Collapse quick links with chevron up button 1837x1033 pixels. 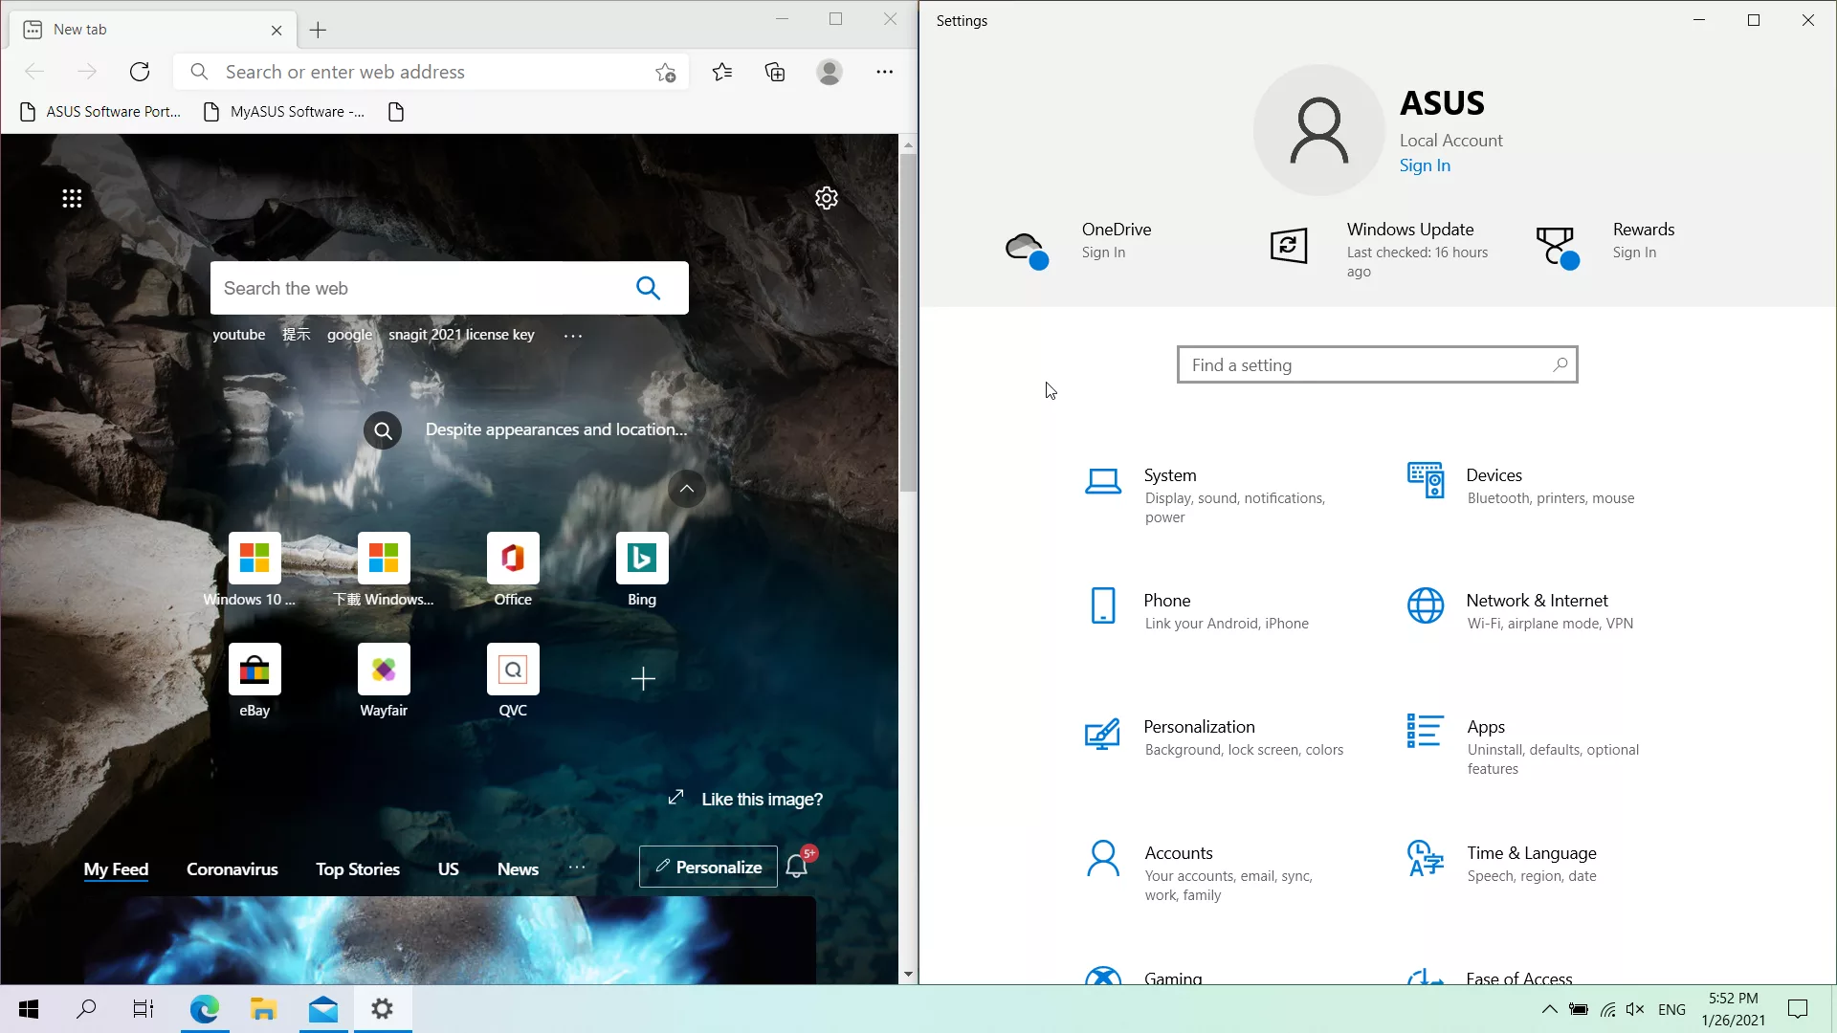pos(687,489)
